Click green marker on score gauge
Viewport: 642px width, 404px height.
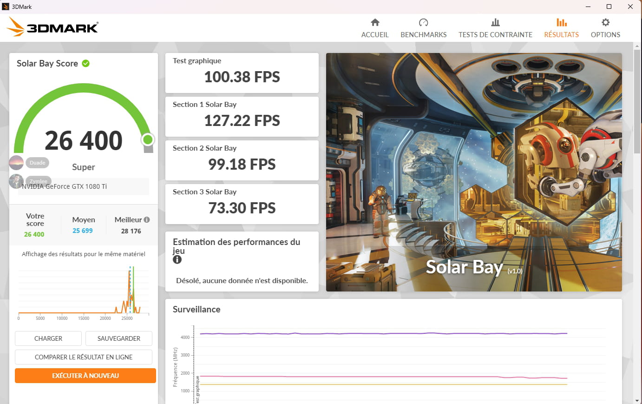tap(148, 139)
